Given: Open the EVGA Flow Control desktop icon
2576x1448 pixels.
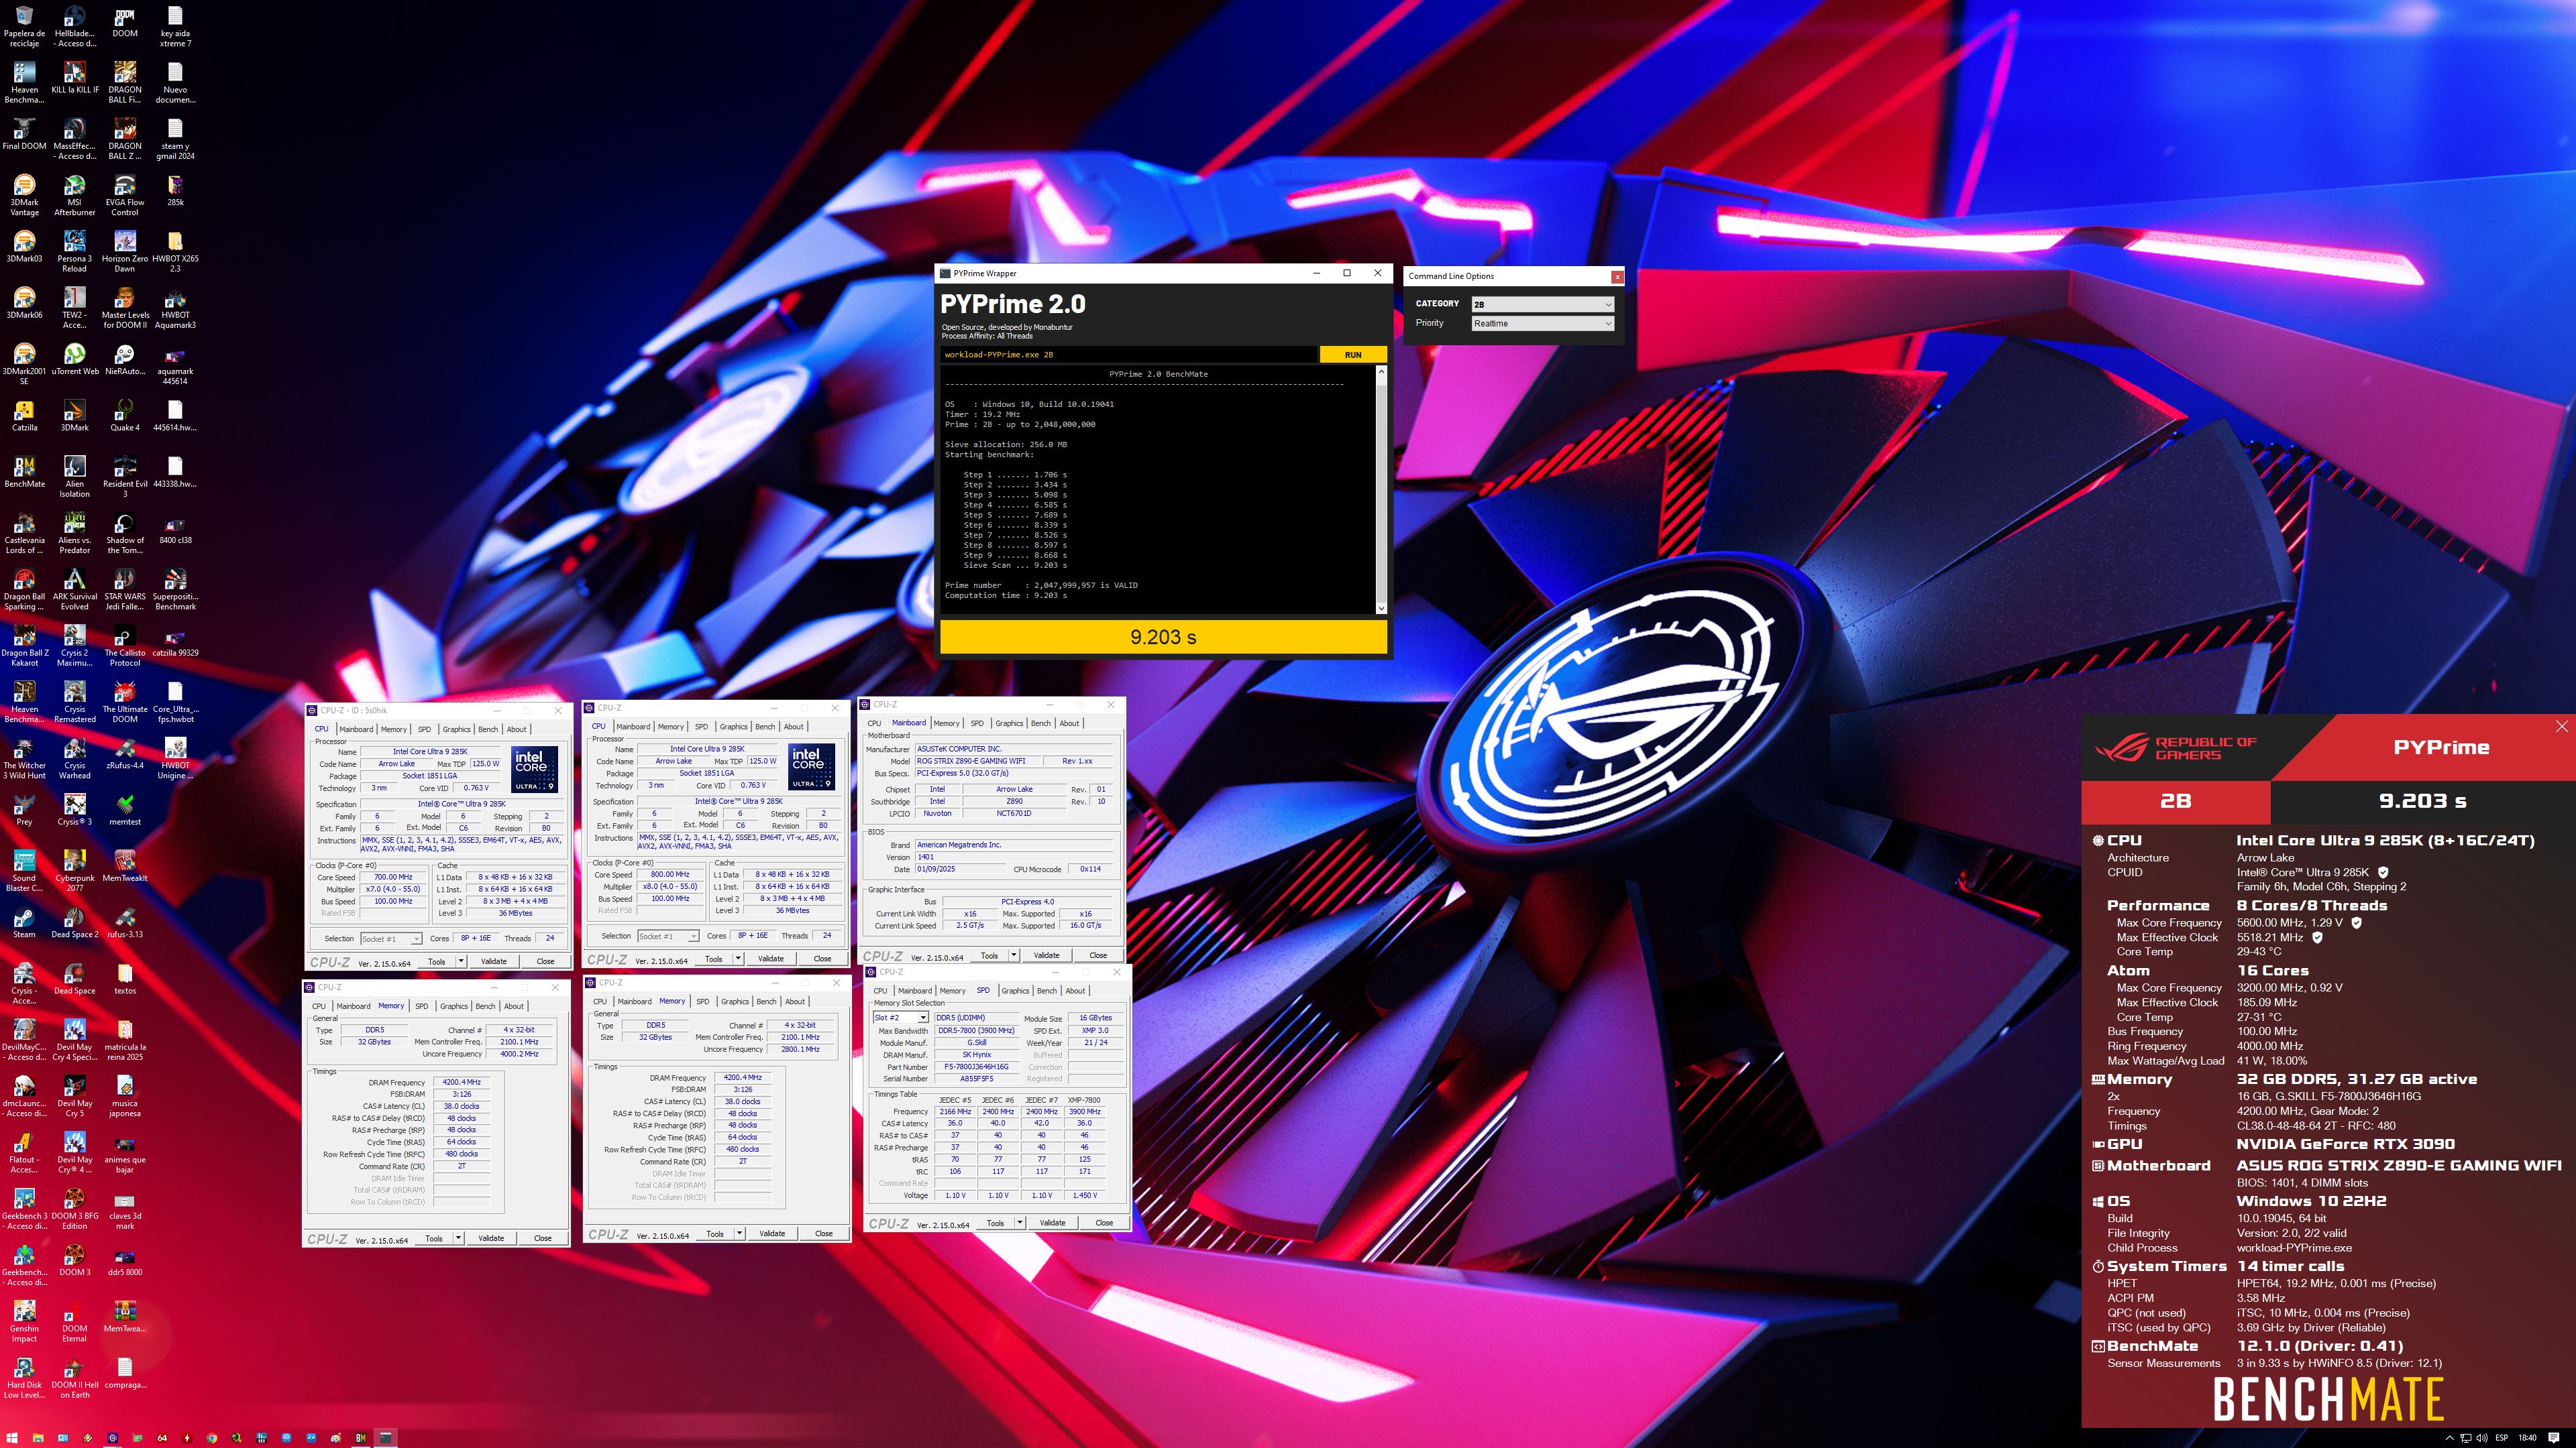Looking at the screenshot, I should [x=125, y=195].
